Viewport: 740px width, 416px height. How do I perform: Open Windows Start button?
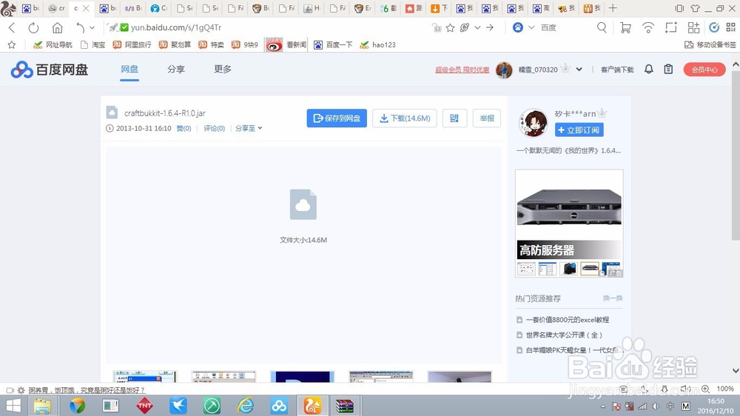(13, 406)
